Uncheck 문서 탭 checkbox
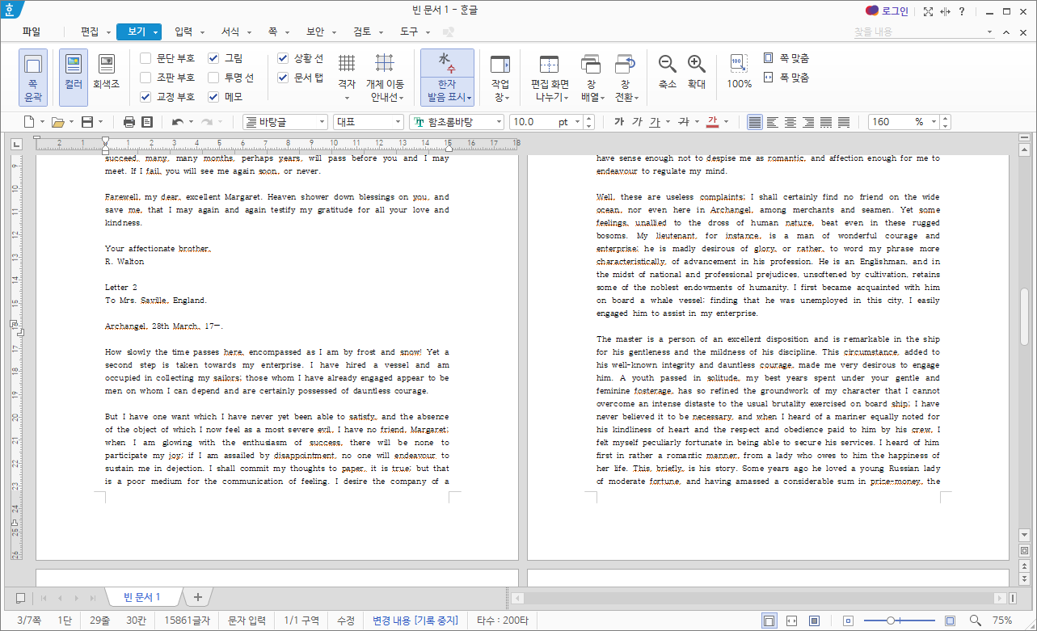 (x=283, y=78)
